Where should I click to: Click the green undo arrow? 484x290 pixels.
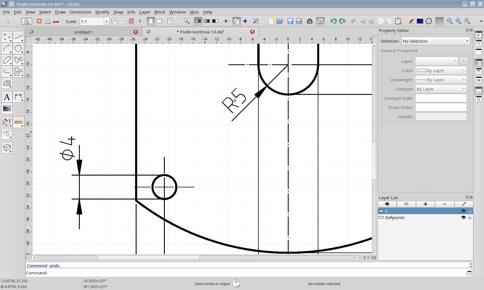333,21
